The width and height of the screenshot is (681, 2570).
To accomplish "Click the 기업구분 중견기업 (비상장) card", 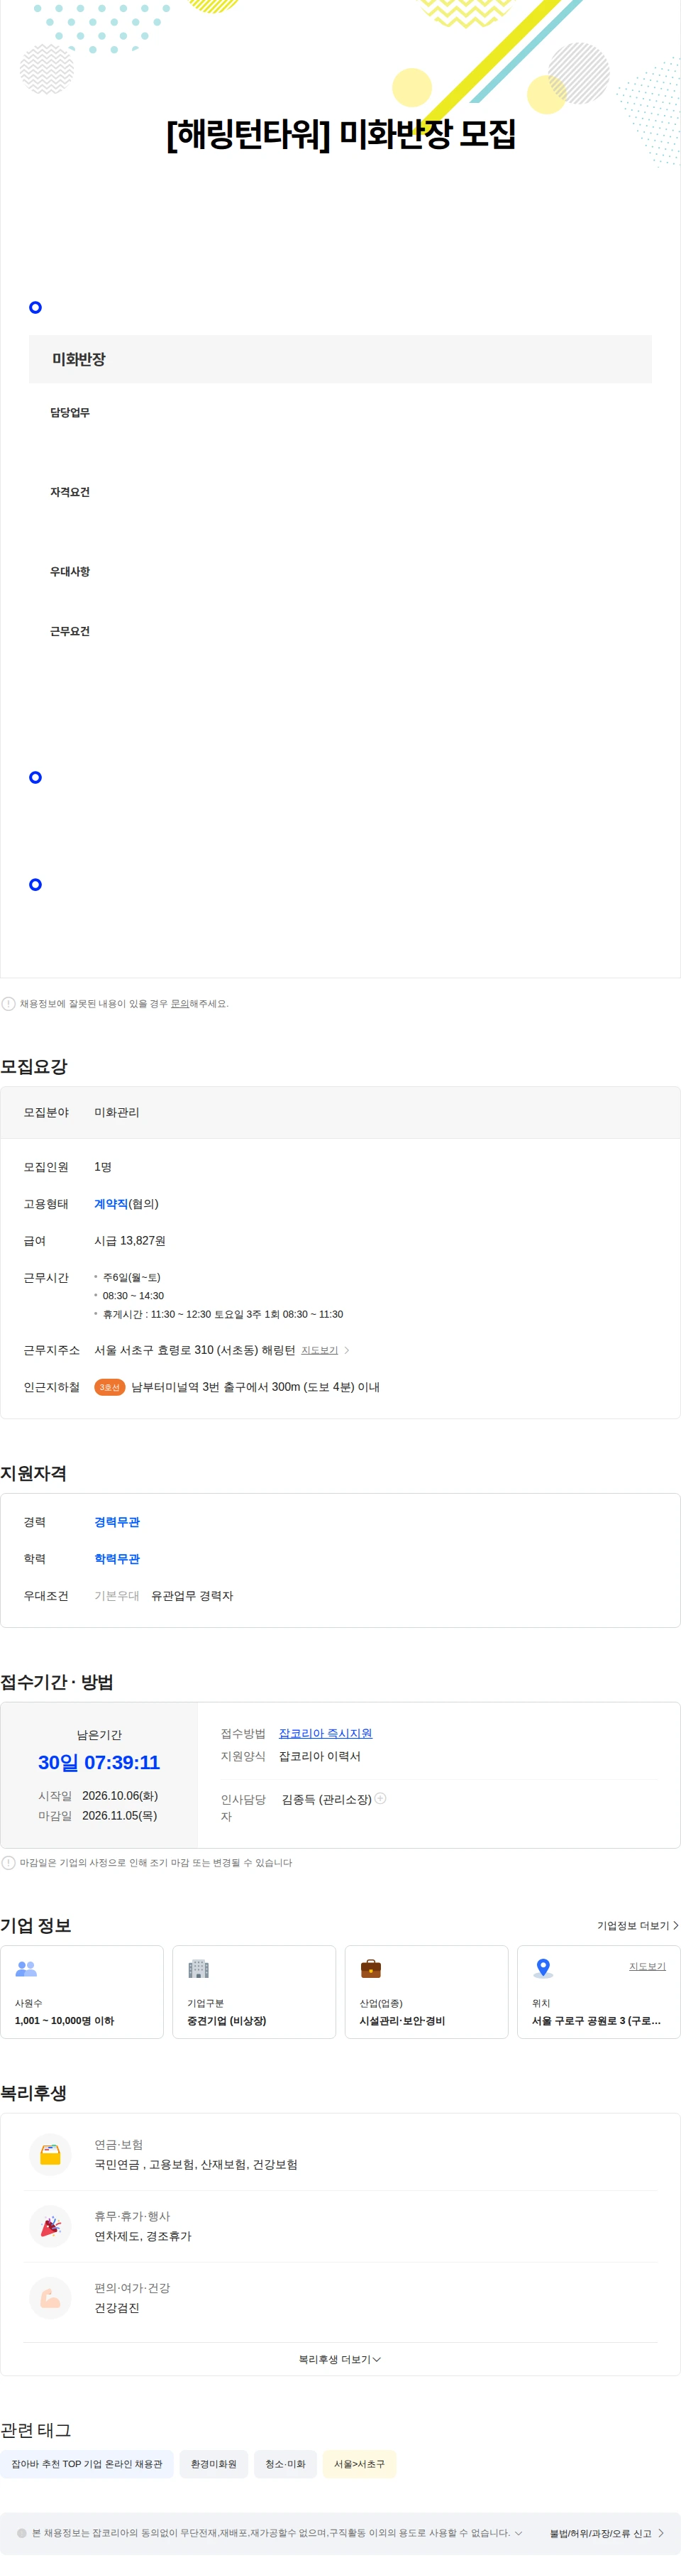I will (254, 1991).
